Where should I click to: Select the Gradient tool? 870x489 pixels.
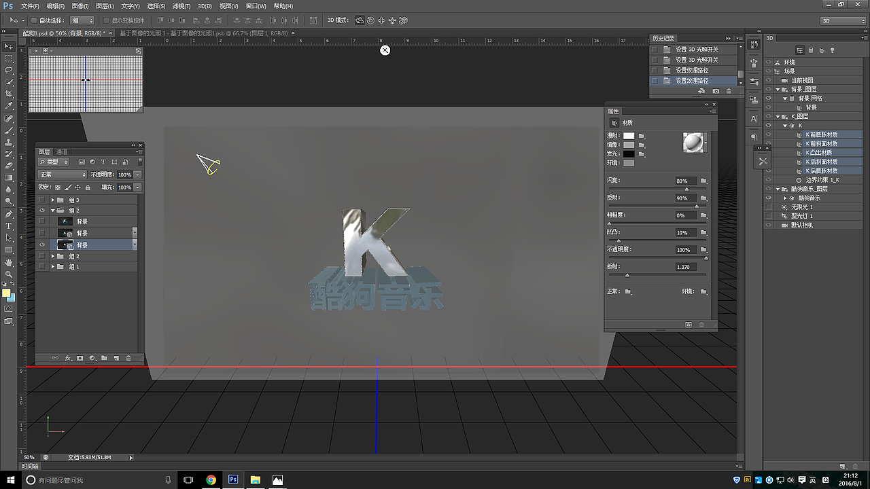[x=9, y=177]
